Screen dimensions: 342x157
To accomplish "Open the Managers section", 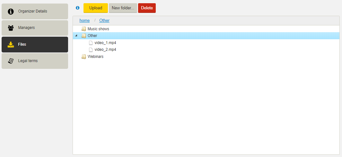I will pyautogui.click(x=35, y=28).
